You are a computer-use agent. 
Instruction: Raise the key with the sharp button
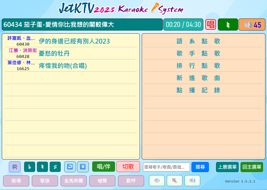pos(55,167)
